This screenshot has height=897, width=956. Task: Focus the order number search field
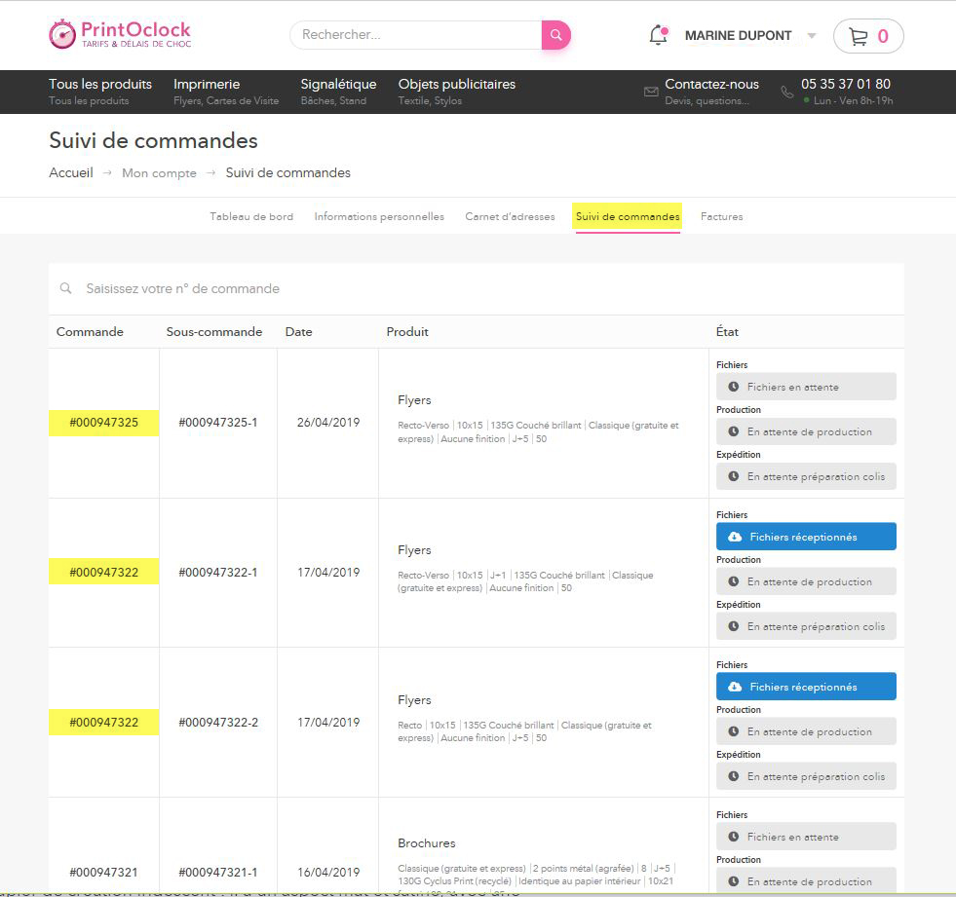pos(476,289)
